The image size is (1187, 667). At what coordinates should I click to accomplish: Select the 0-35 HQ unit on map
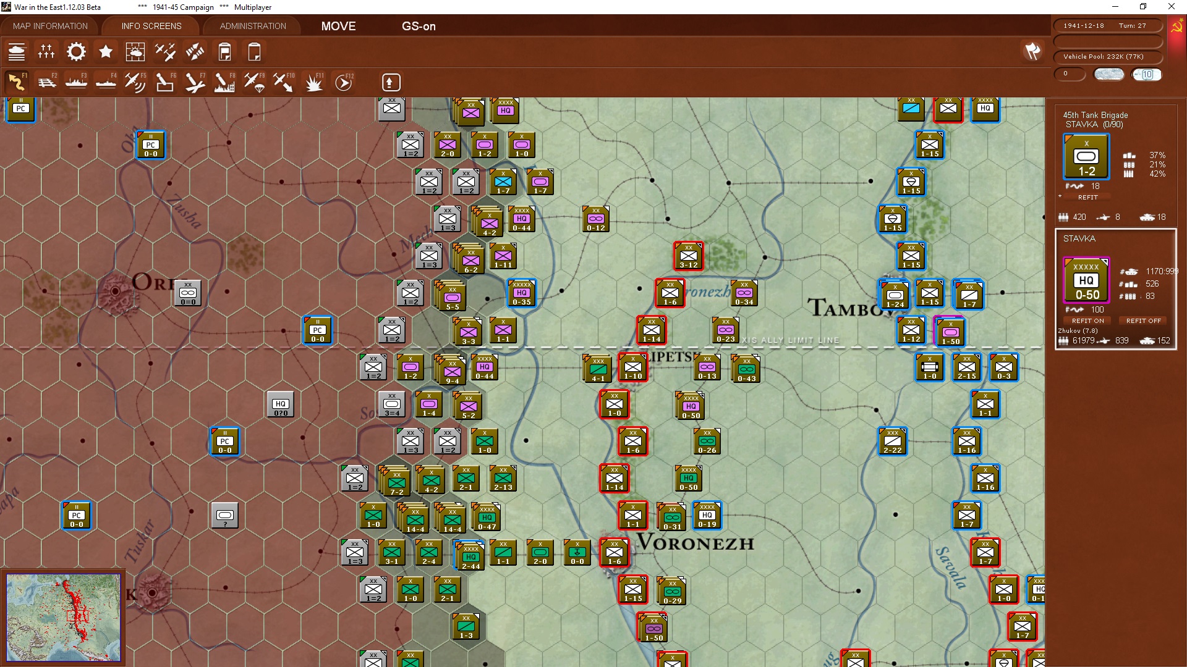click(521, 293)
